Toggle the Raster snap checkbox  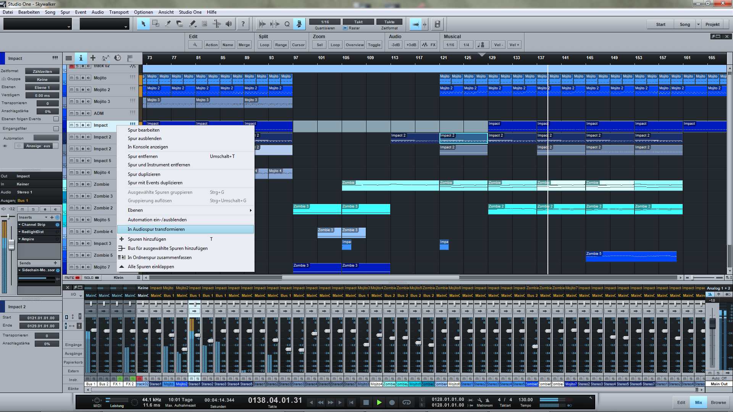(x=345, y=28)
